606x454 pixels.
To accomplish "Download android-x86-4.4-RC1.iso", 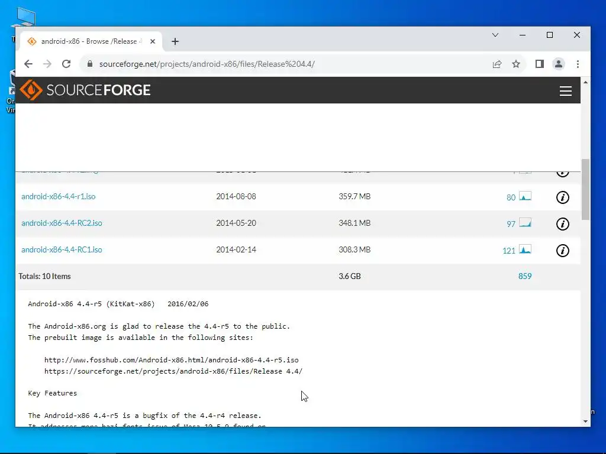I will coord(62,250).
